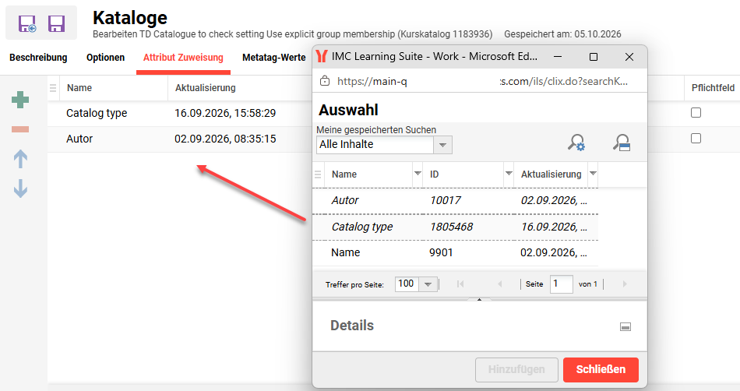Image resolution: width=740 pixels, height=391 pixels.
Task: Click the save and close icon
Action: click(27, 23)
